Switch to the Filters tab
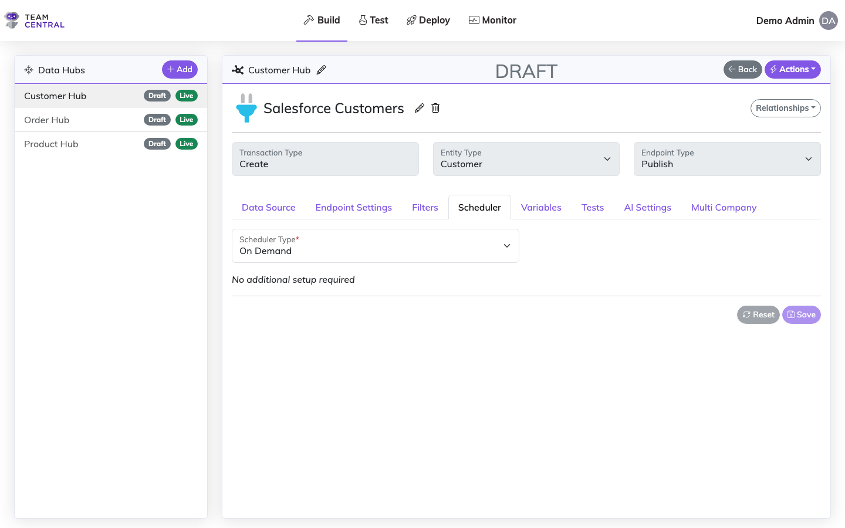 (424, 207)
